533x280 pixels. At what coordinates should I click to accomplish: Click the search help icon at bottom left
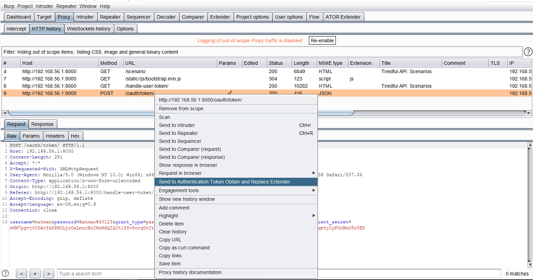(6, 273)
